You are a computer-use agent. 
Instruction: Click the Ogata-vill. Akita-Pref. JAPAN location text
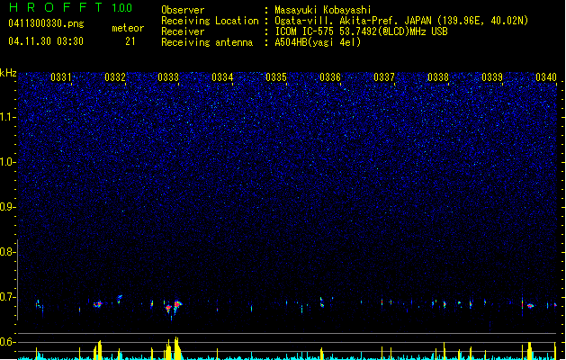click(401, 21)
